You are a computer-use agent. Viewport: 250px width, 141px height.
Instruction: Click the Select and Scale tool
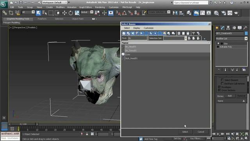(x=77, y=13)
